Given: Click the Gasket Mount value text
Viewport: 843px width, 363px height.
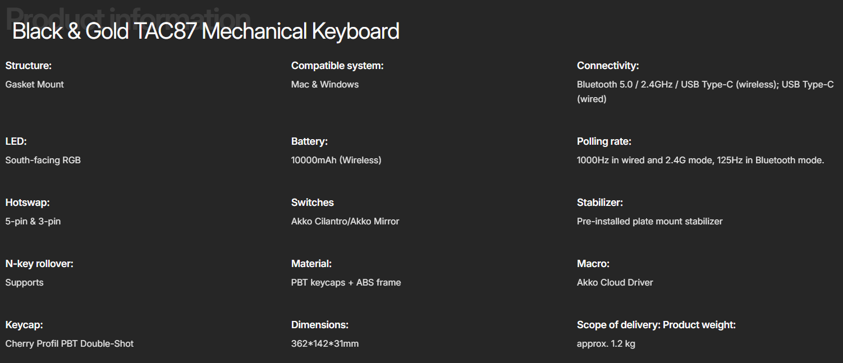Looking at the screenshot, I should coord(34,84).
